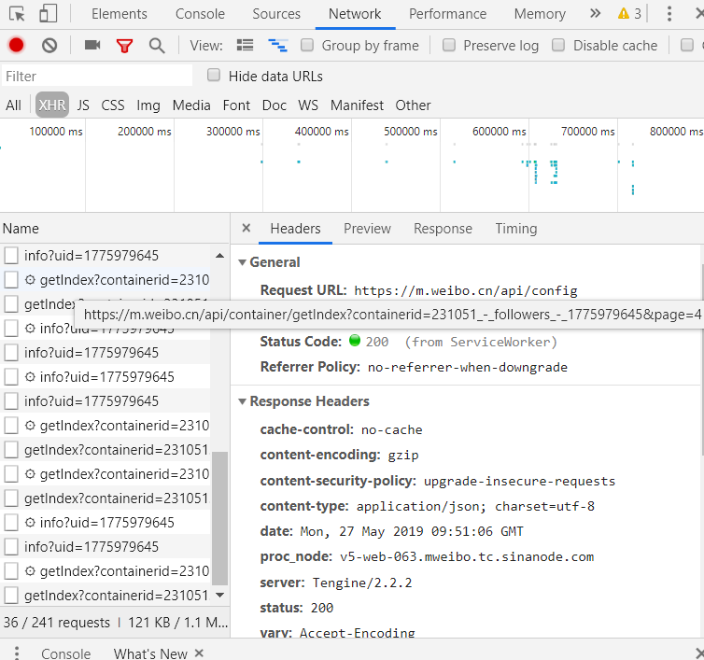Switch to the Console panel tab

click(201, 14)
